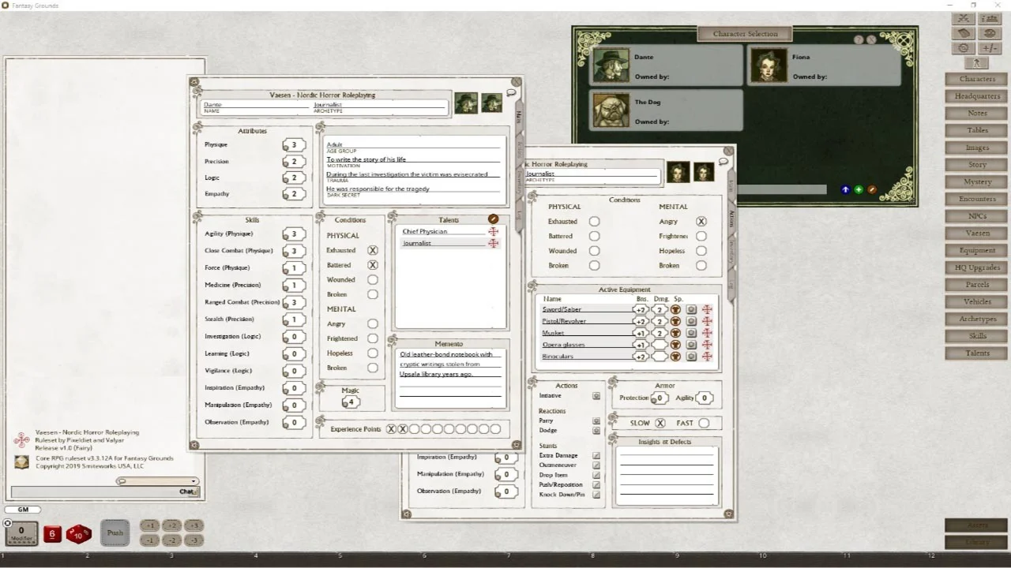Click Dante's Magic value box
Viewport: 1011px width, 568px height.
351,402
